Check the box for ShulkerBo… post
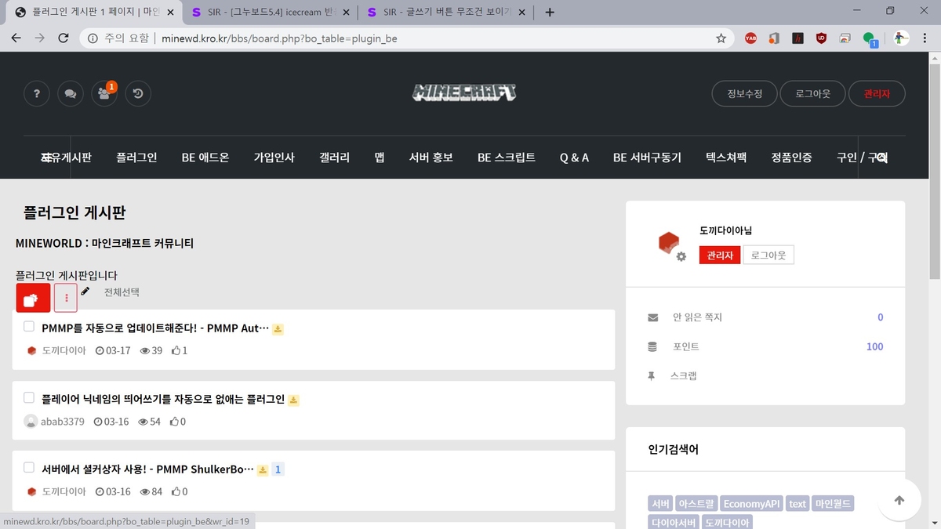941x529 pixels. tap(29, 468)
